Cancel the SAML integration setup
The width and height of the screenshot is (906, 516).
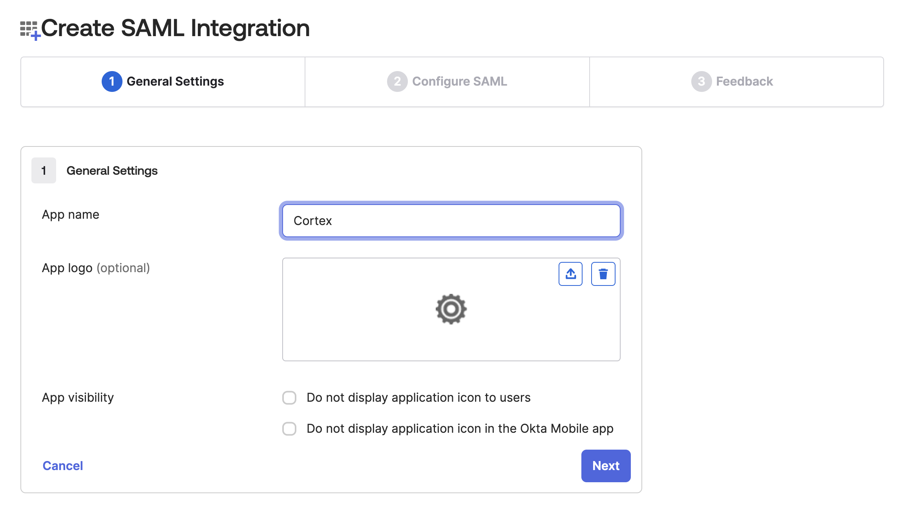(x=63, y=466)
